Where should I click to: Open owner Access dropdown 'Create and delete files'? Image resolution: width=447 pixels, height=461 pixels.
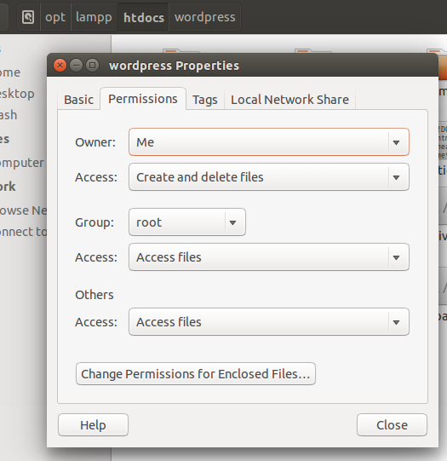pyautogui.click(x=269, y=177)
